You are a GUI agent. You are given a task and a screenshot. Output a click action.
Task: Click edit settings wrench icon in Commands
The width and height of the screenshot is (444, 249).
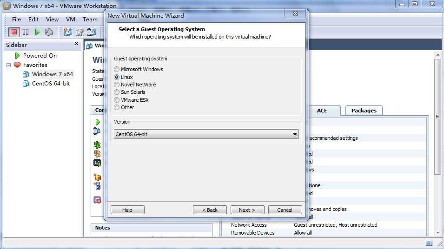pos(97,131)
